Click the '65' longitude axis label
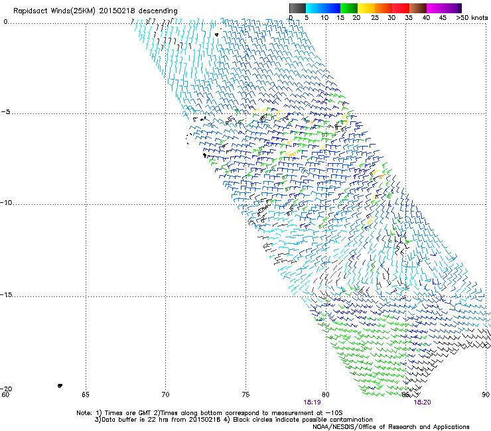Image resolution: width=491 pixels, height=431 pixels. pos(86,395)
